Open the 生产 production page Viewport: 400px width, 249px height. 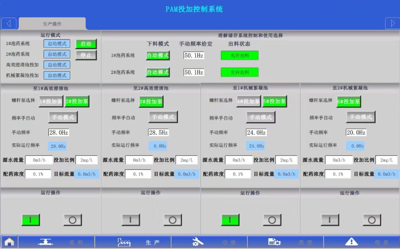[x=133, y=242]
